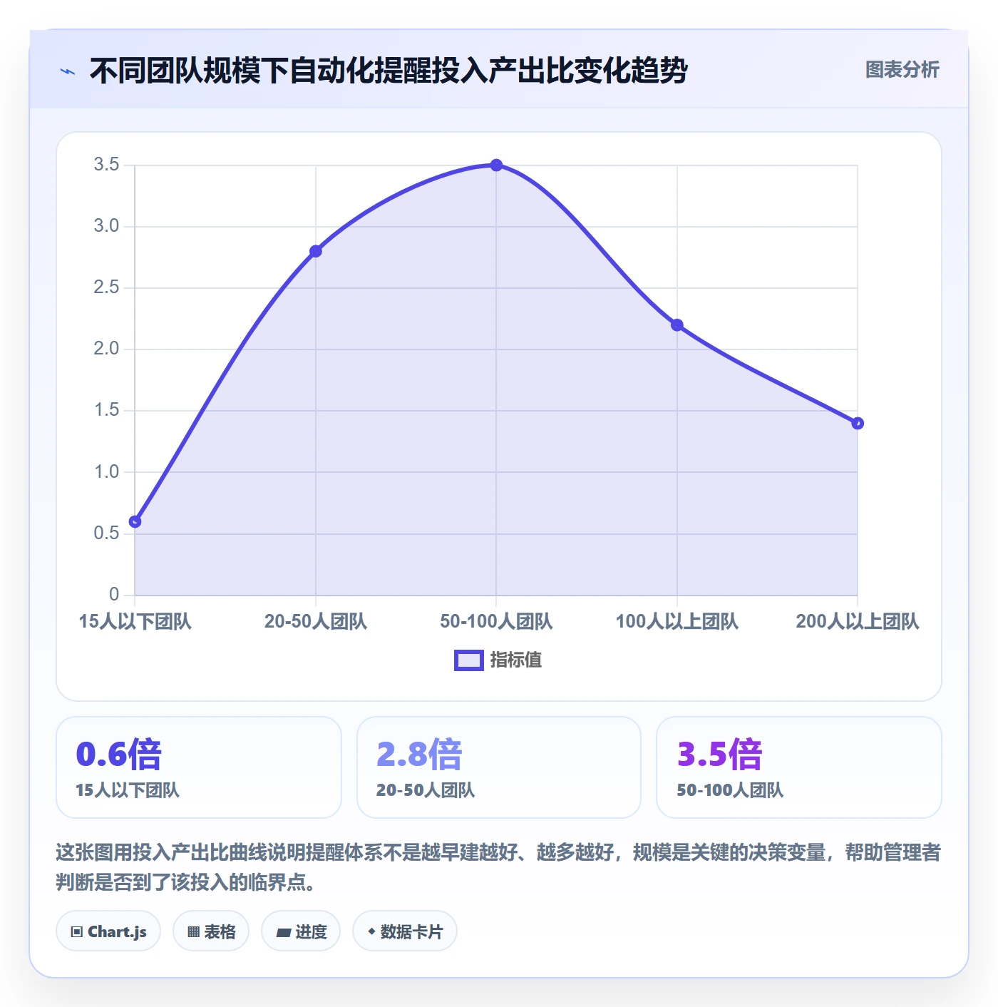
Task: Click the x-axis label 20-50人团队
Action: [316, 622]
